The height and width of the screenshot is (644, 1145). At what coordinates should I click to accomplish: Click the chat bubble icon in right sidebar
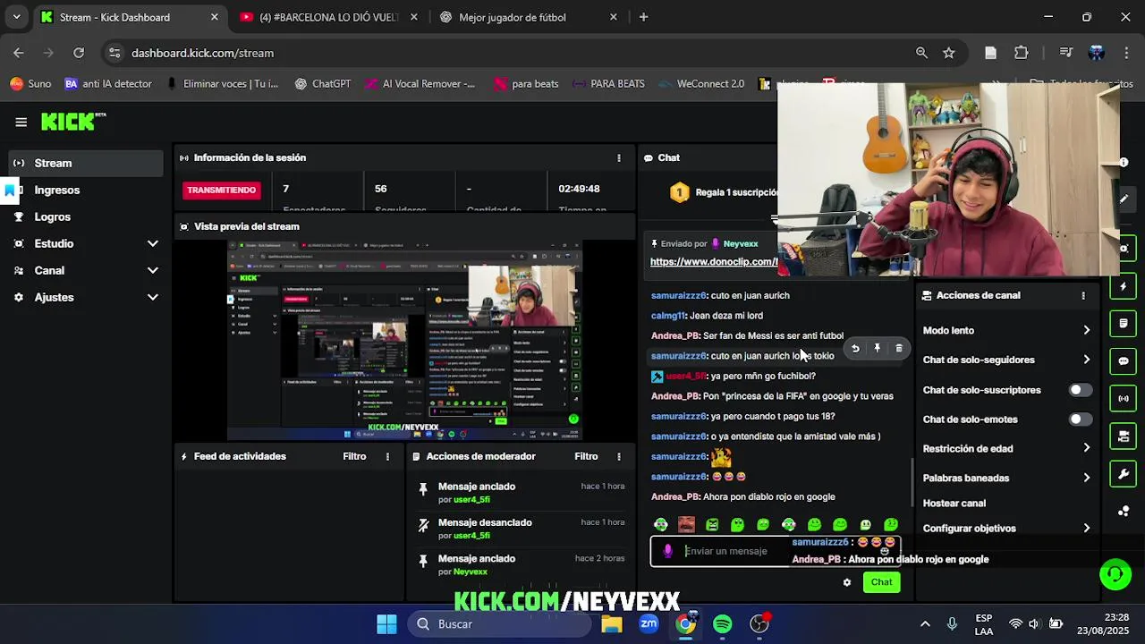click(1124, 361)
